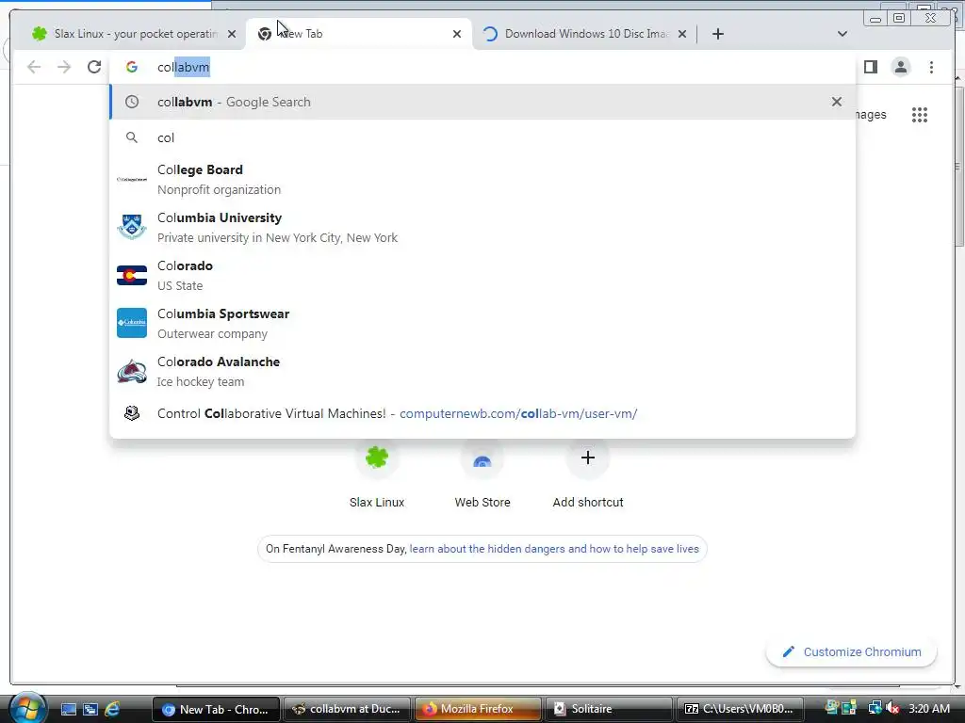
Task: Go forward with the forward arrow
Action: tap(64, 67)
